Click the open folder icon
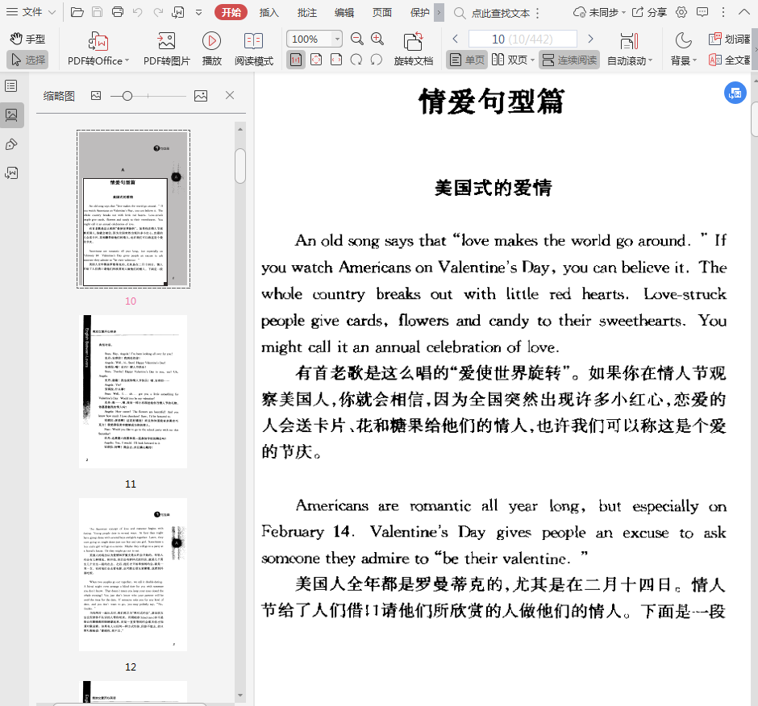The height and width of the screenshot is (706, 758). (77, 12)
